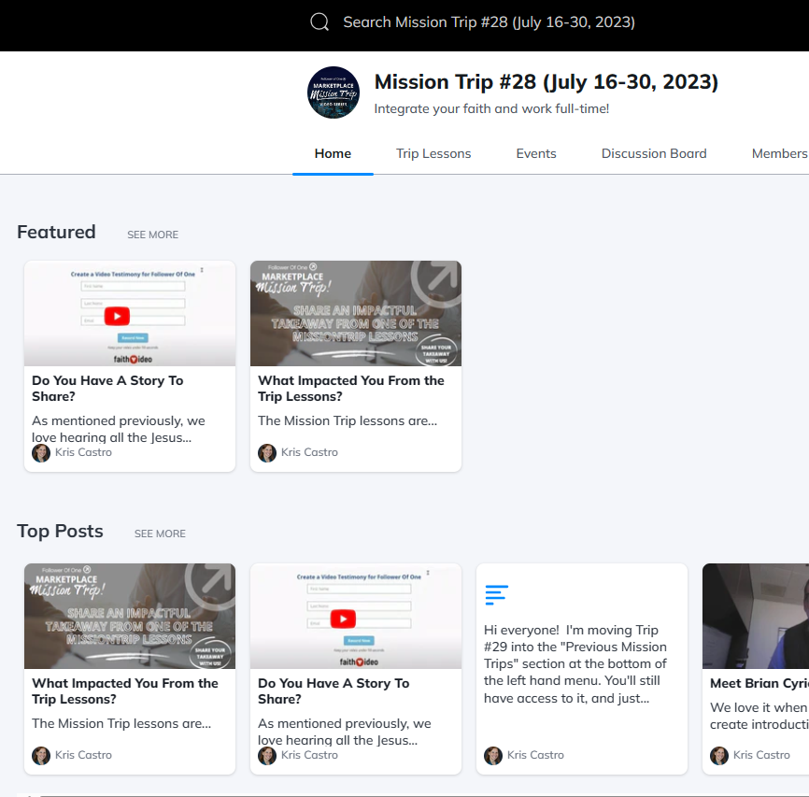Click author name Kris Castro on Meet Brian post
This screenshot has width=809, height=797.
click(x=761, y=755)
